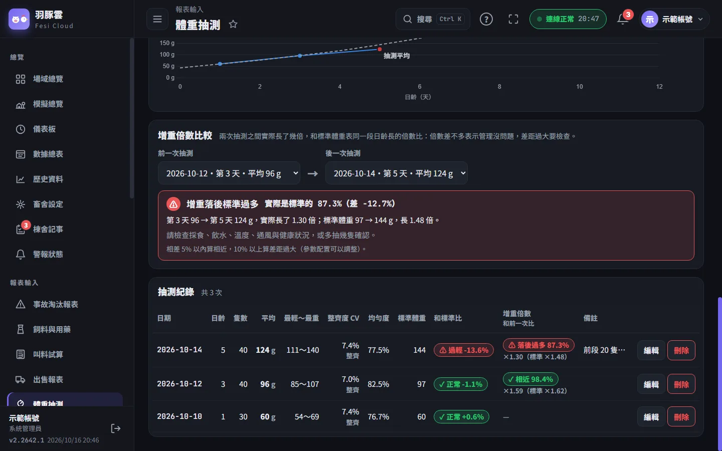Viewport: 722px width, 451px height.
Task: Star the 體重抽測 page as favorite
Action: (233, 24)
